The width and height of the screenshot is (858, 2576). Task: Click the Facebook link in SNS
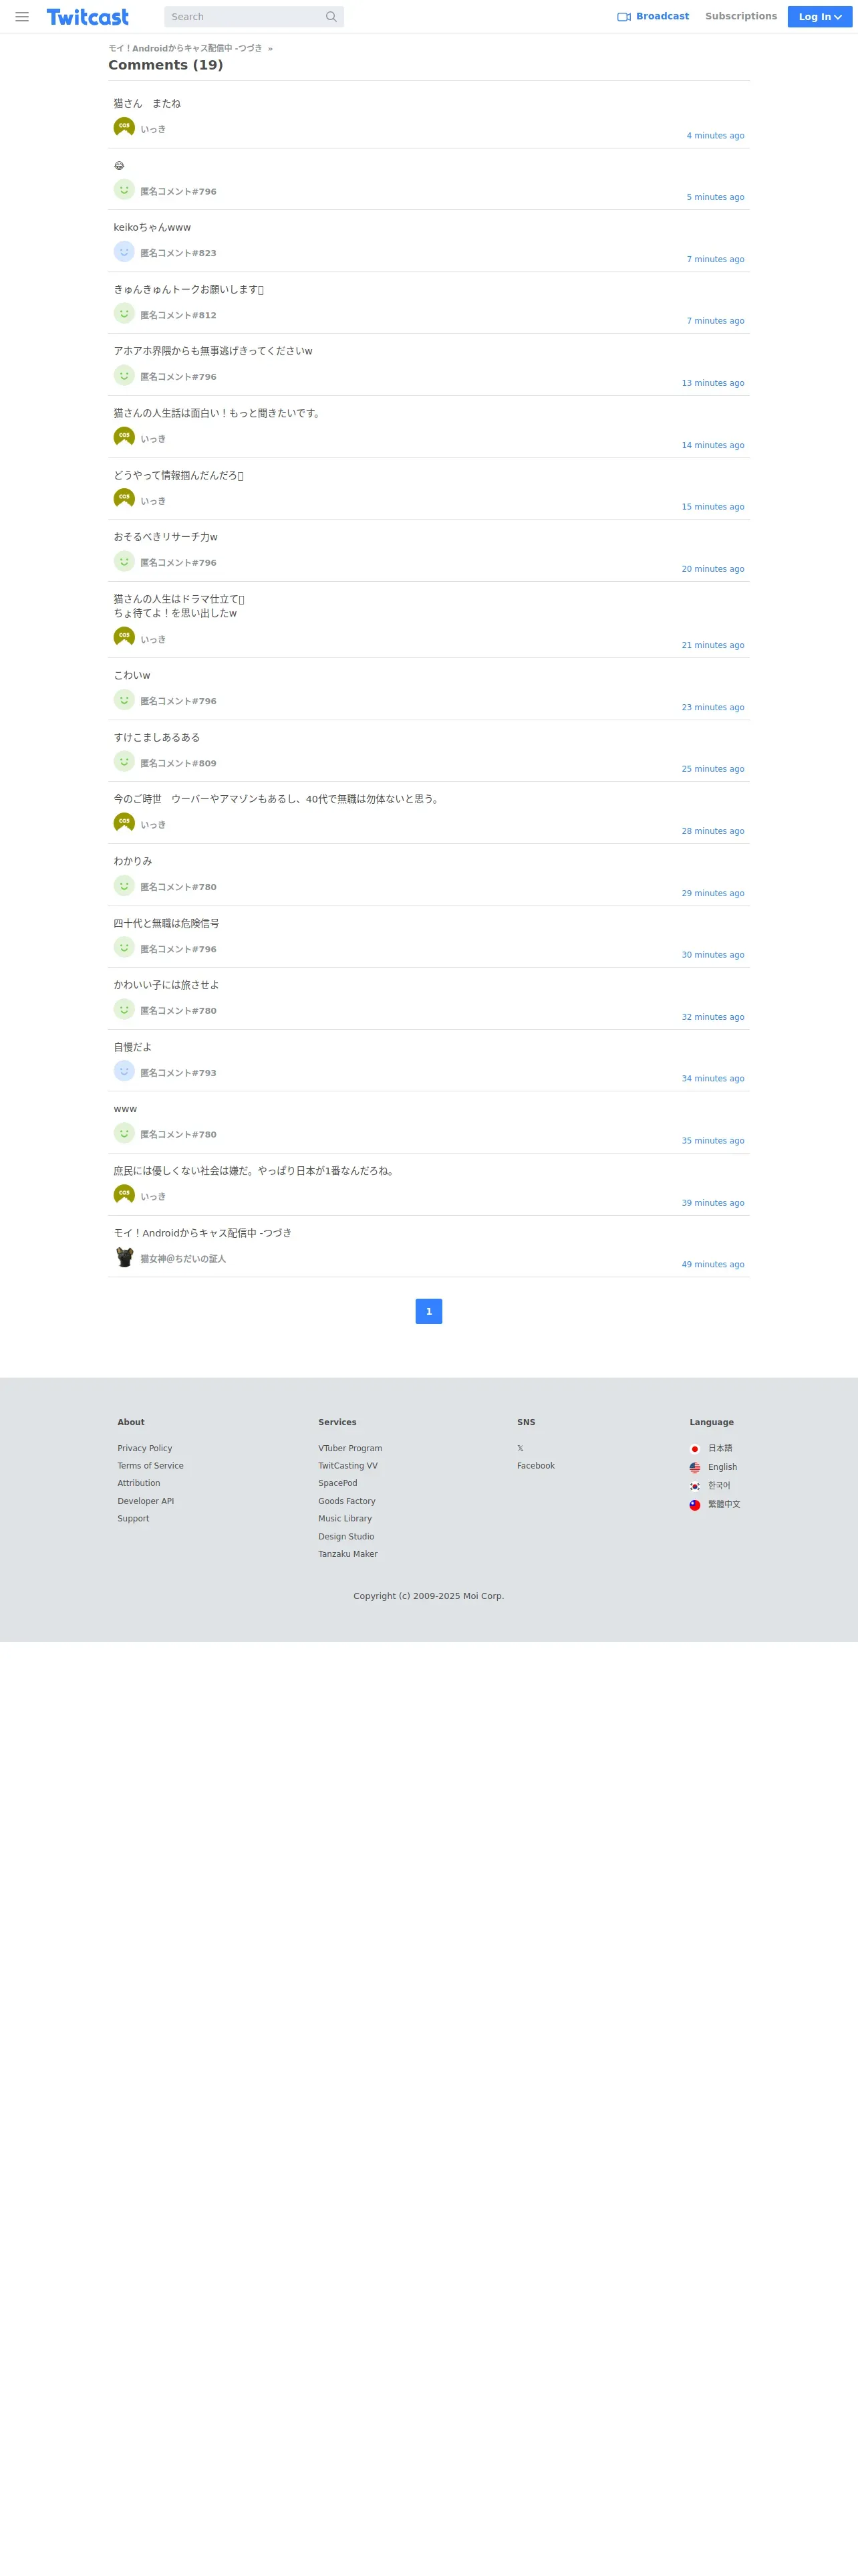click(535, 1466)
